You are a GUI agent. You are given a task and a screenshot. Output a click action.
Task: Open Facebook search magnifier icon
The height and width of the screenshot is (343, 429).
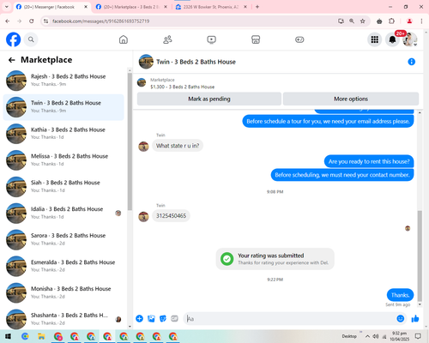point(31,39)
